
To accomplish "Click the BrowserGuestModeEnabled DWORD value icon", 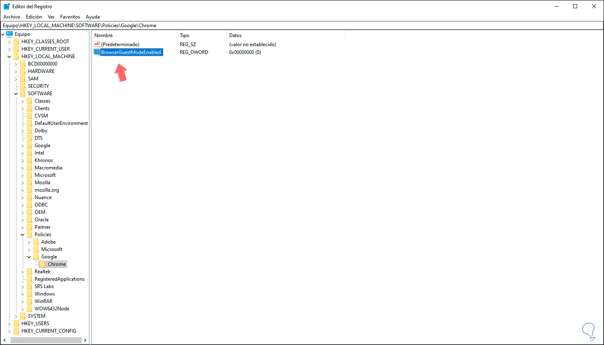I will click(97, 52).
